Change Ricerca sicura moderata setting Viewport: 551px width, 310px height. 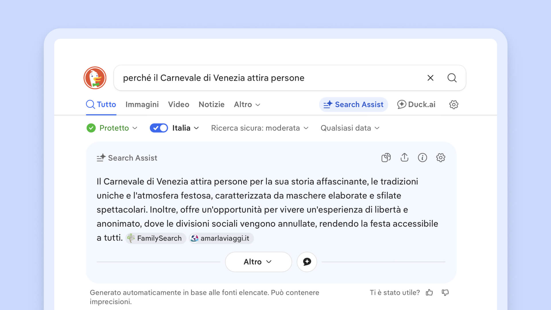point(260,128)
